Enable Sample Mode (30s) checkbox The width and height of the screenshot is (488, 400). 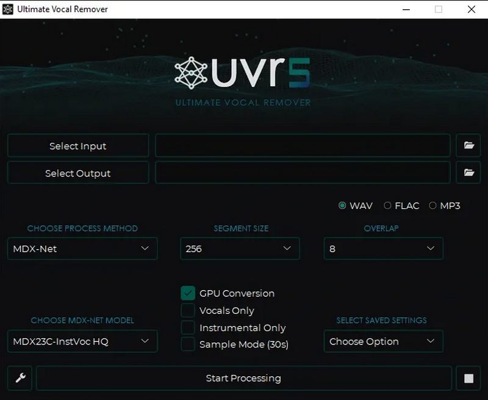click(188, 344)
